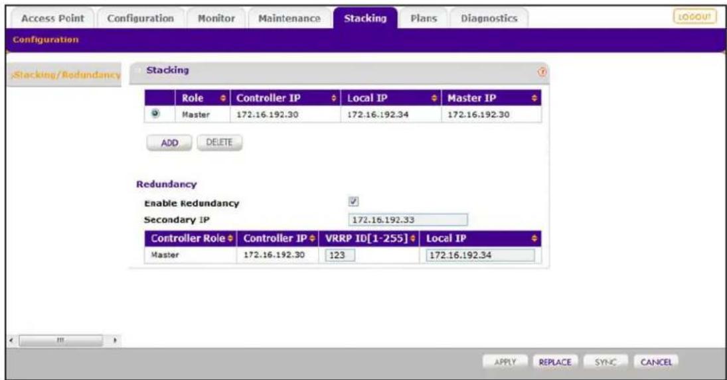Click the sidebar scrollbar left arrow
Image resolution: width=727 pixels, height=380 pixels.
point(11,340)
